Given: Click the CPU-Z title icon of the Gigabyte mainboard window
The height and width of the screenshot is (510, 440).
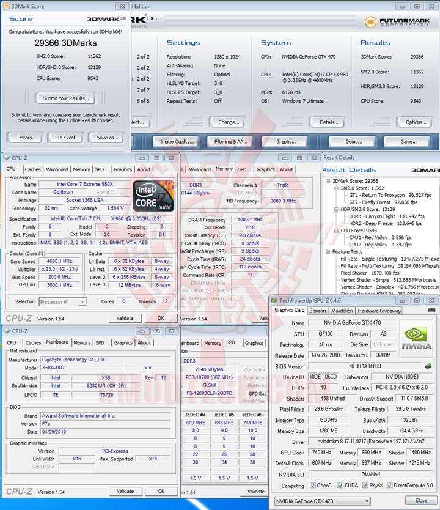Looking at the screenshot, I should (x=7, y=331).
